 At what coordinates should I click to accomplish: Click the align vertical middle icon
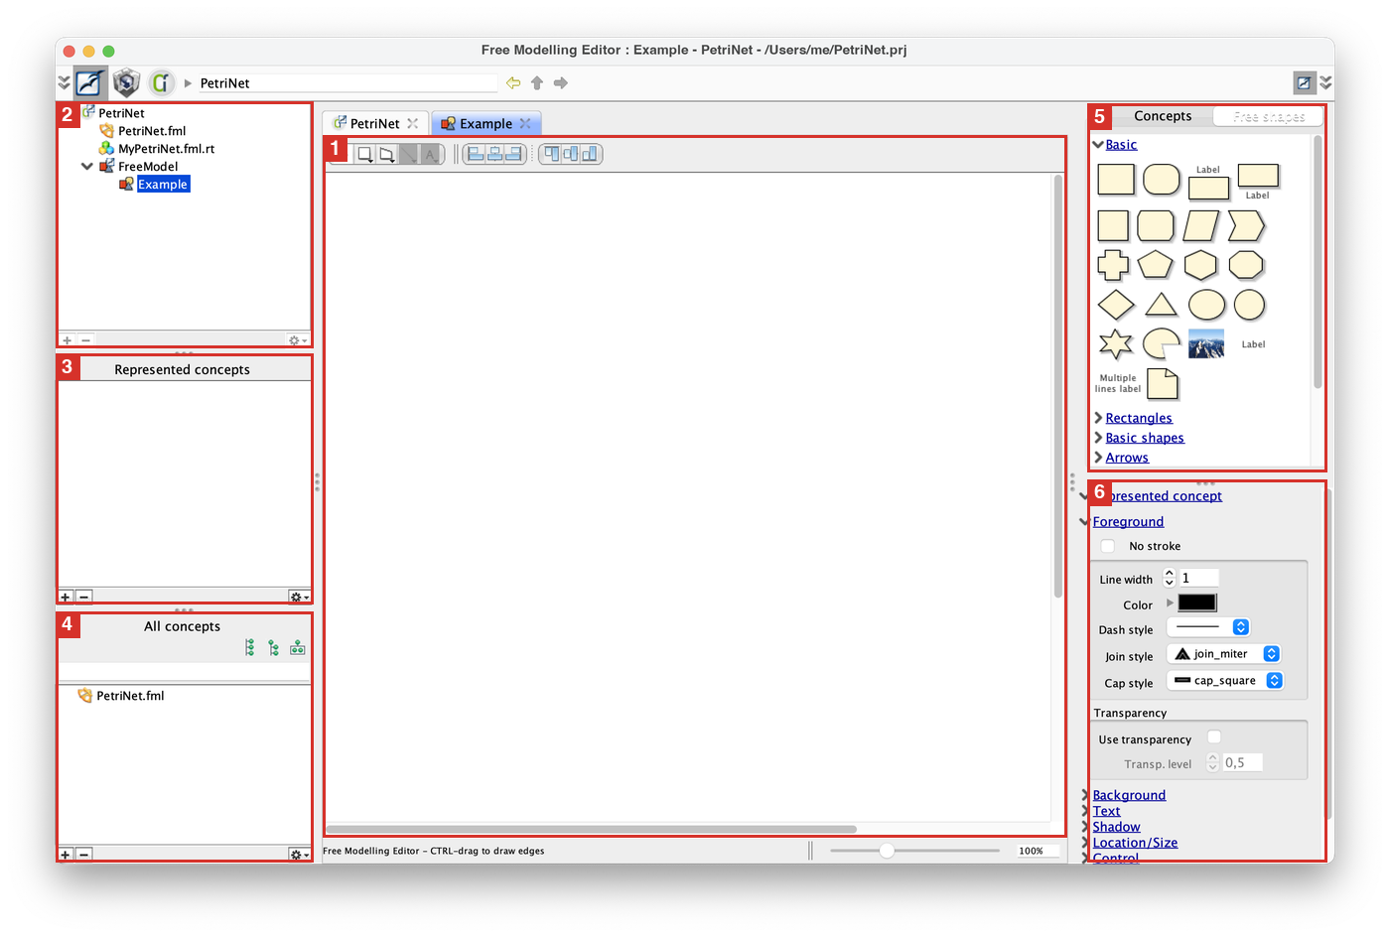coord(571,154)
